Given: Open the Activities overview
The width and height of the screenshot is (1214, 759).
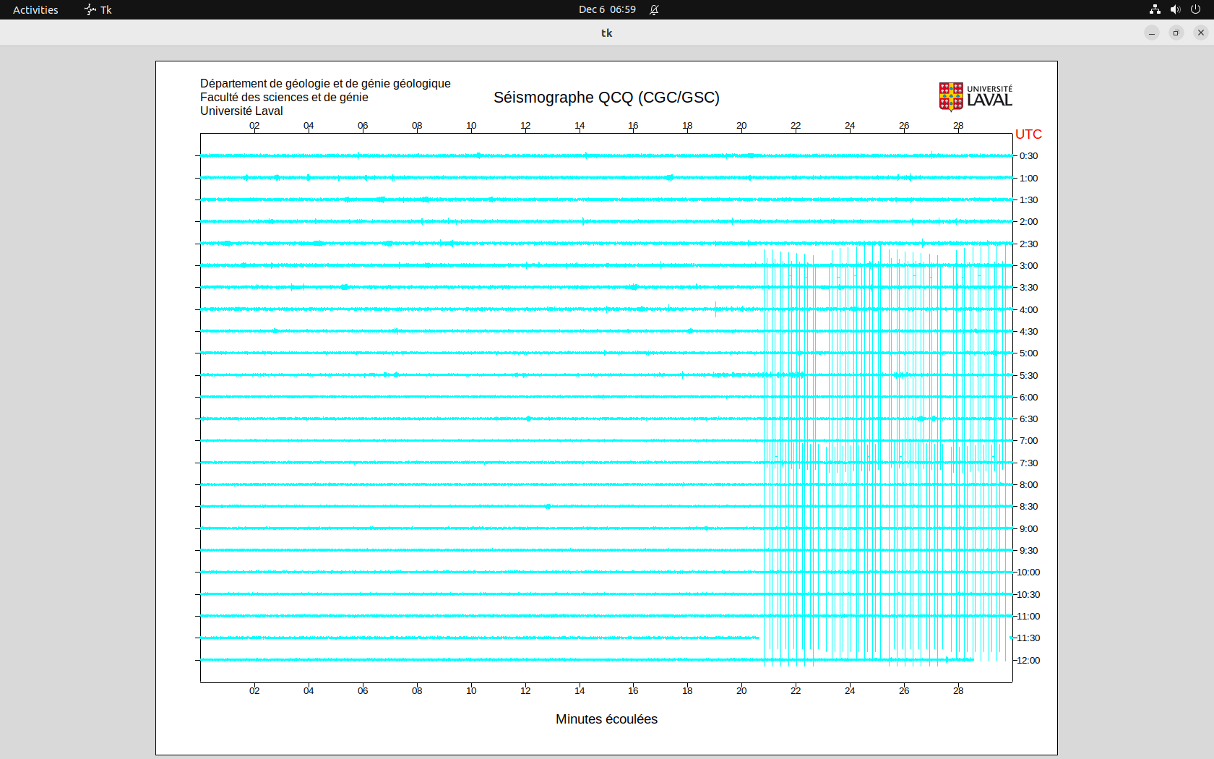Looking at the screenshot, I should click(35, 9).
